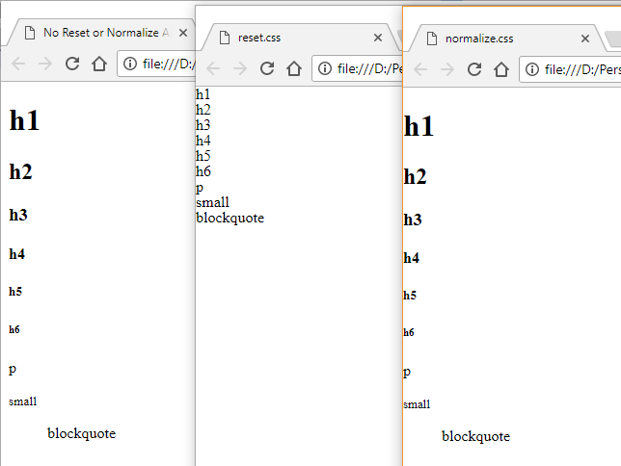Click the 'h3' heading in normalize.css window
Screen dimensions: 621x466
(x=413, y=220)
